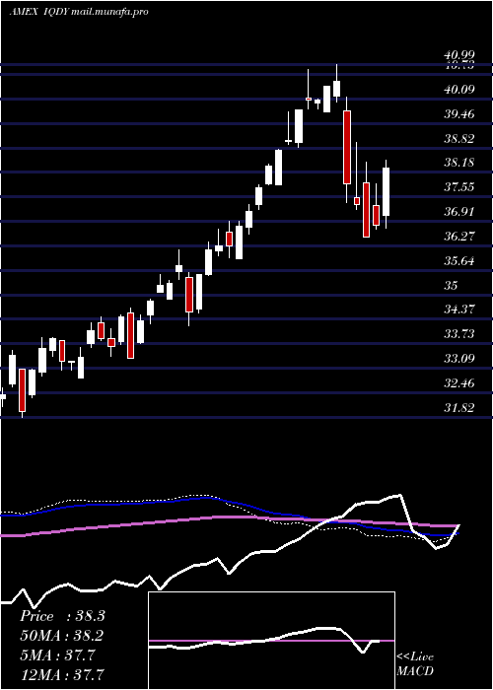Click the 12MA : 37.7 readout
The width and height of the screenshot is (493, 690).
coord(62,674)
